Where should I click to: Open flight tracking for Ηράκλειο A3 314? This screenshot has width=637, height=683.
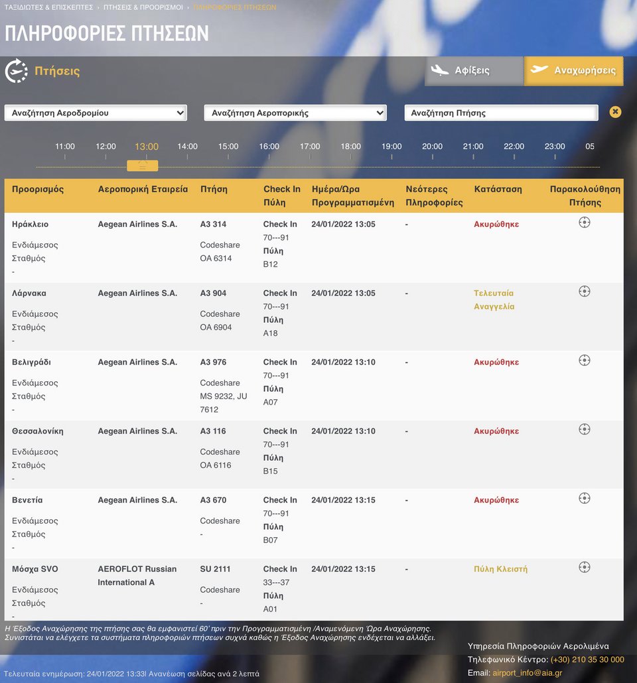point(584,223)
